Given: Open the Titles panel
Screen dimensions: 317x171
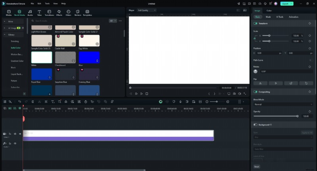Looking at the screenshot, I should point(39,13).
